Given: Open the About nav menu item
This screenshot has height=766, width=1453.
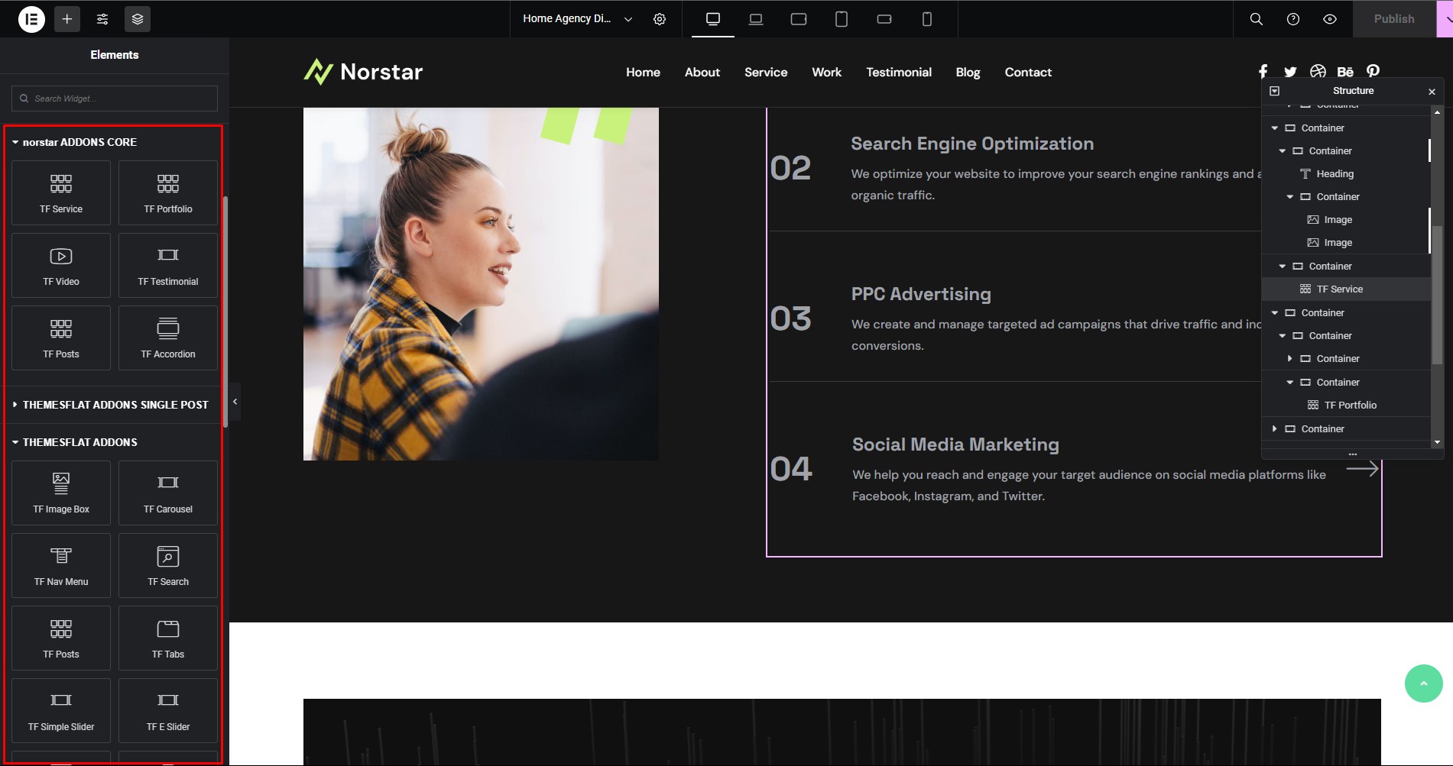Looking at the screenshot, I should 702,73.
